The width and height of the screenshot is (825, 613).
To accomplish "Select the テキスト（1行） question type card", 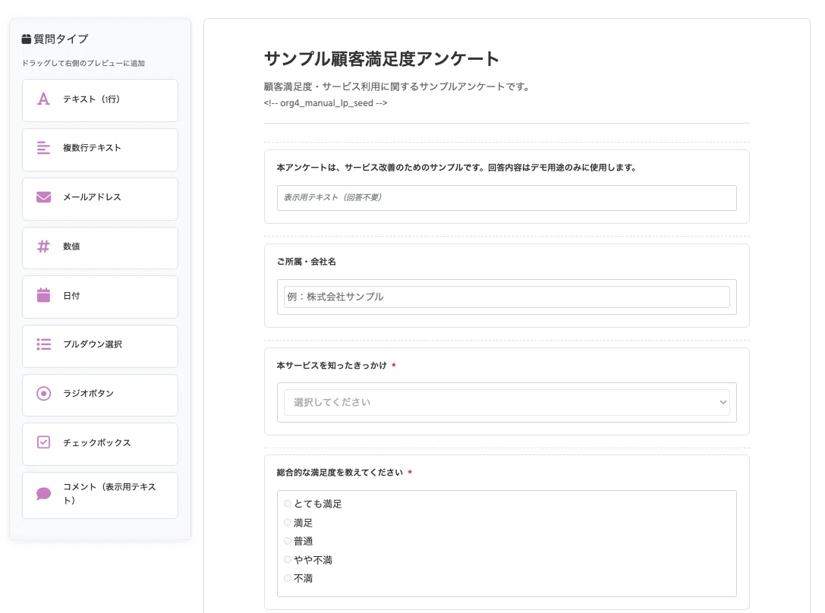I will point(100,100).
